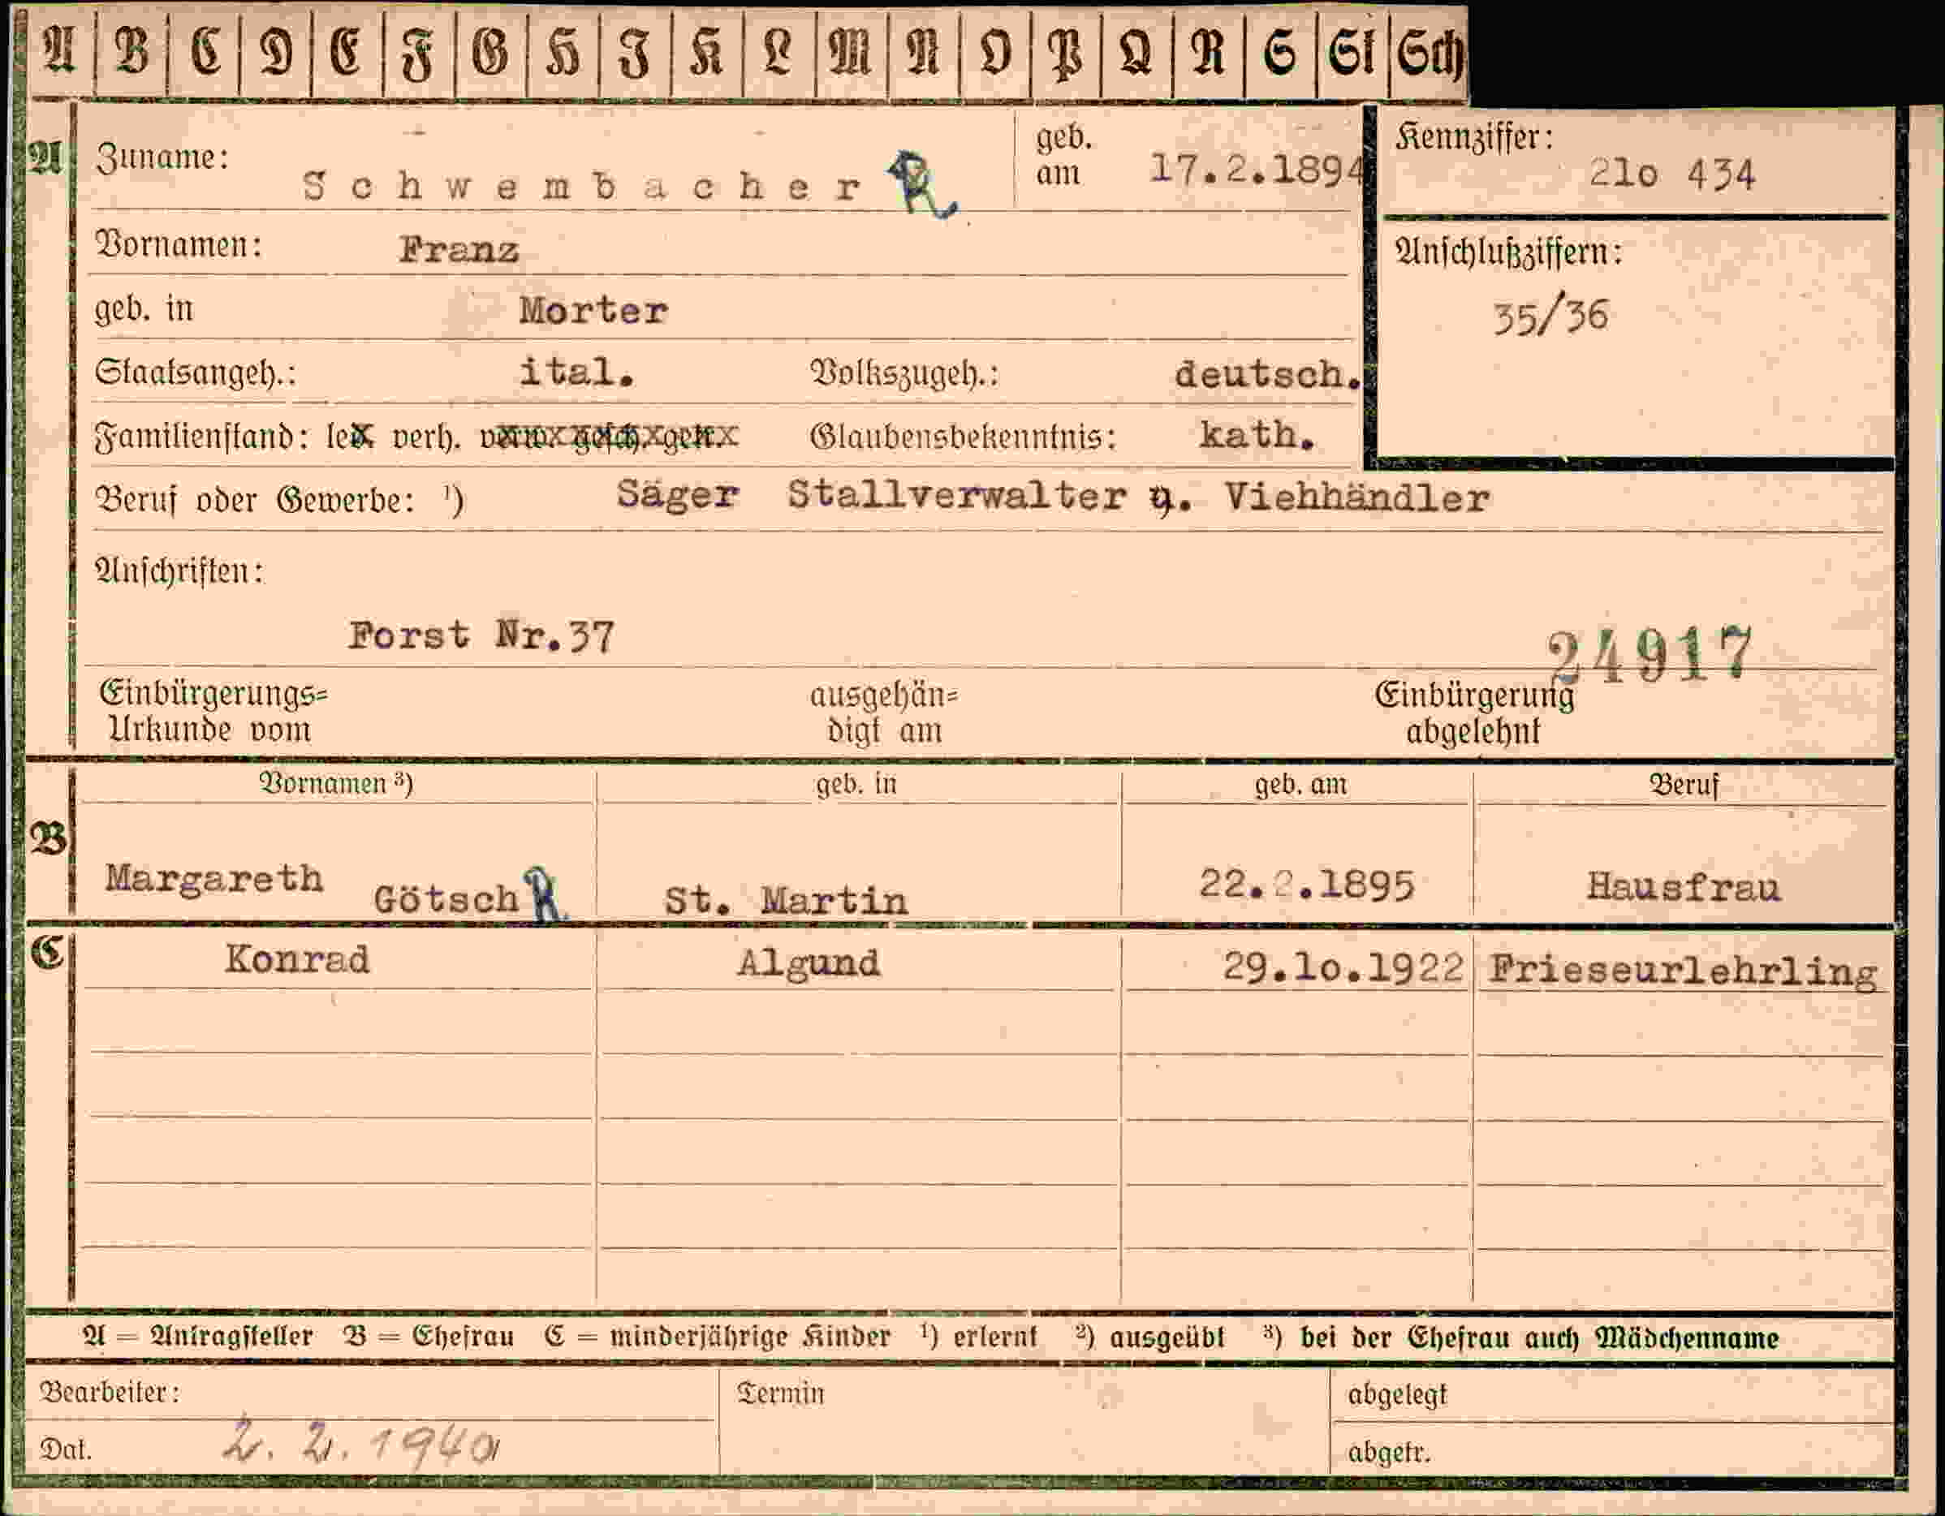Click the 'abgelegt' label
The image size is (1945, 1516).
click(x=1396, y=1395)
